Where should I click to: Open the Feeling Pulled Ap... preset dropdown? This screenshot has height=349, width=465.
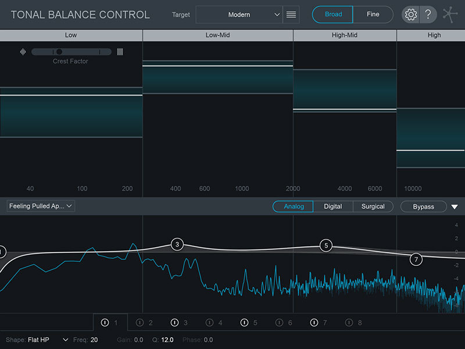click(x=41, y=206)
